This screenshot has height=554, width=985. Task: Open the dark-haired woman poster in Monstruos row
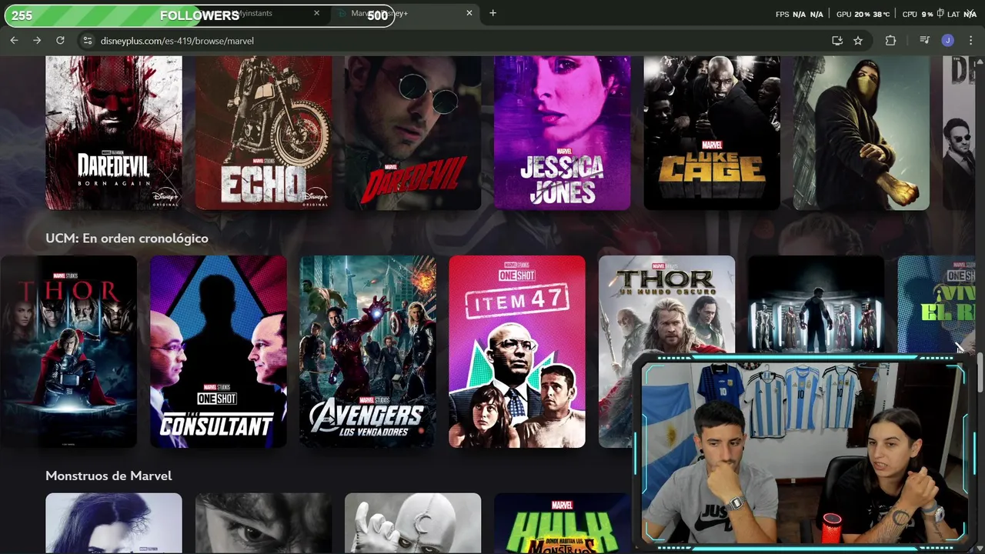(114, 523)
